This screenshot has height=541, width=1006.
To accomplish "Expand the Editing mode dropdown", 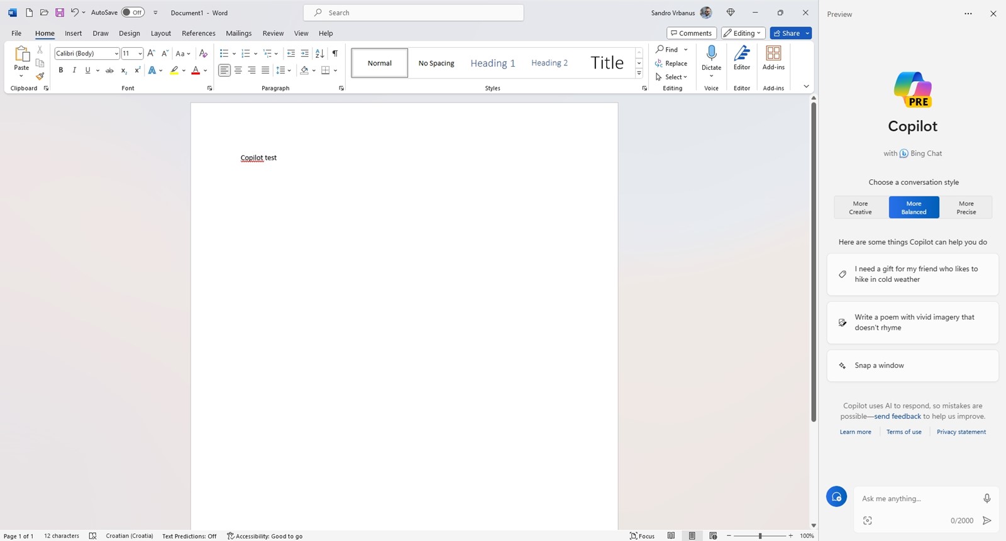I will (743, 33).
